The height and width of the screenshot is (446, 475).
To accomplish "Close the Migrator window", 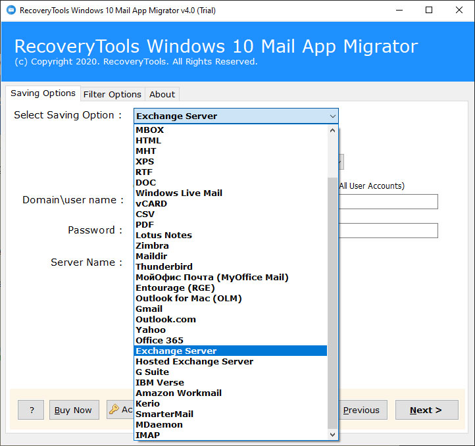I will (x=459, y=10).
